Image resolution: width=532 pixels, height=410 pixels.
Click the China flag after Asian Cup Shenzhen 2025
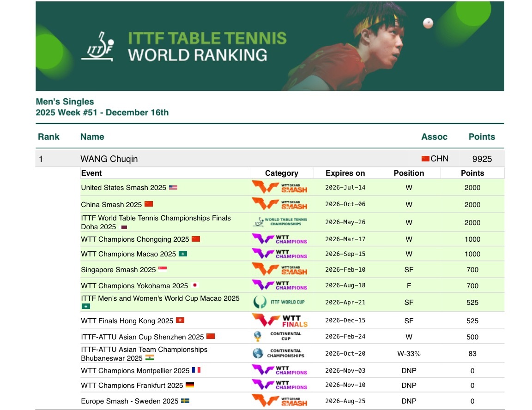pos(211,337)
